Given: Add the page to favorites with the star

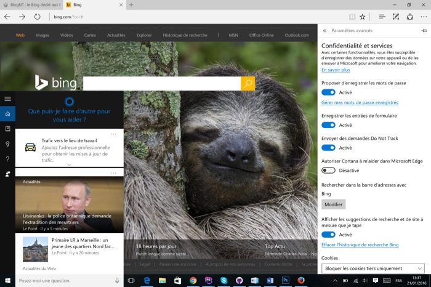Looking at the screenshot, I should click(x=363, y=17).
